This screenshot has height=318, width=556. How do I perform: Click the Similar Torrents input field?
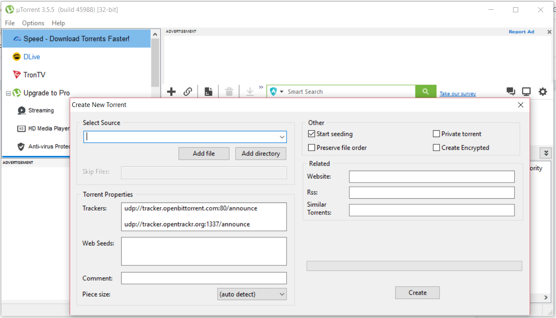[x=432, y=210]
